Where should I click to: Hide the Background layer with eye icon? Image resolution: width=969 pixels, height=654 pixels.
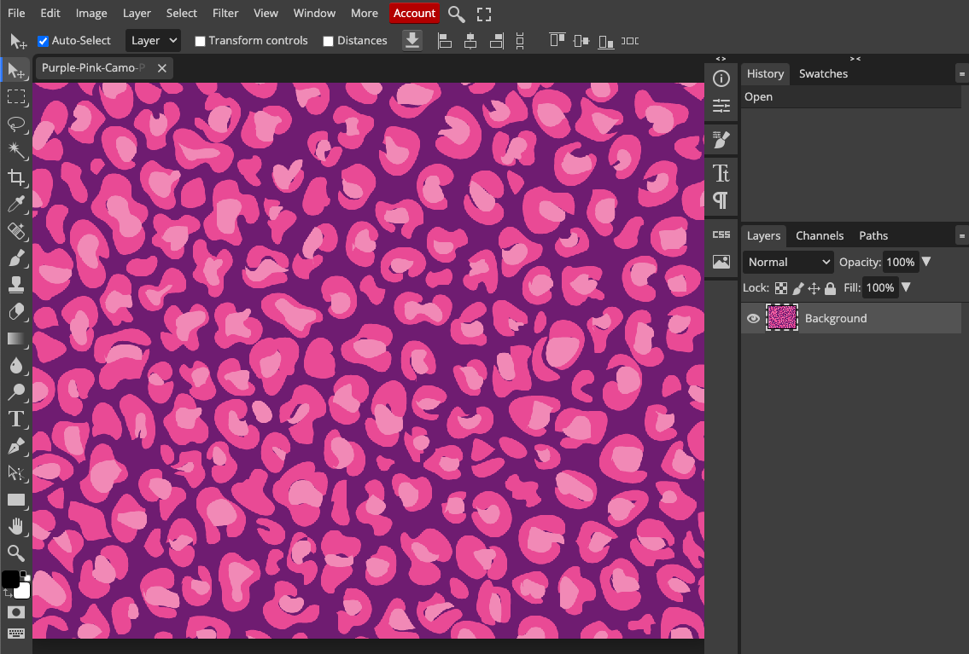[x=753, y=318]
